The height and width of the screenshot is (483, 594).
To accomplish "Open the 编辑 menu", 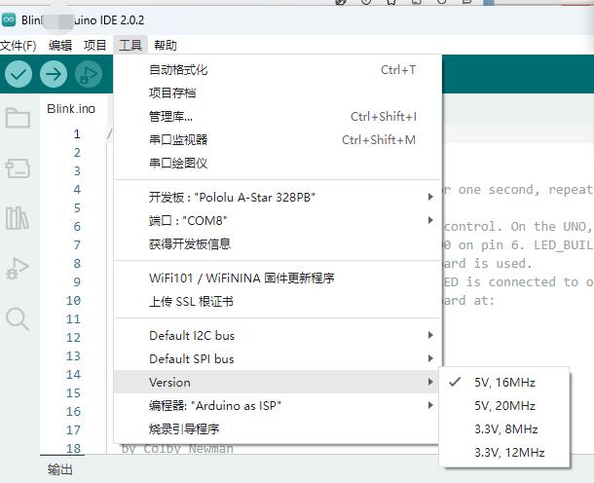I will 60,46.
